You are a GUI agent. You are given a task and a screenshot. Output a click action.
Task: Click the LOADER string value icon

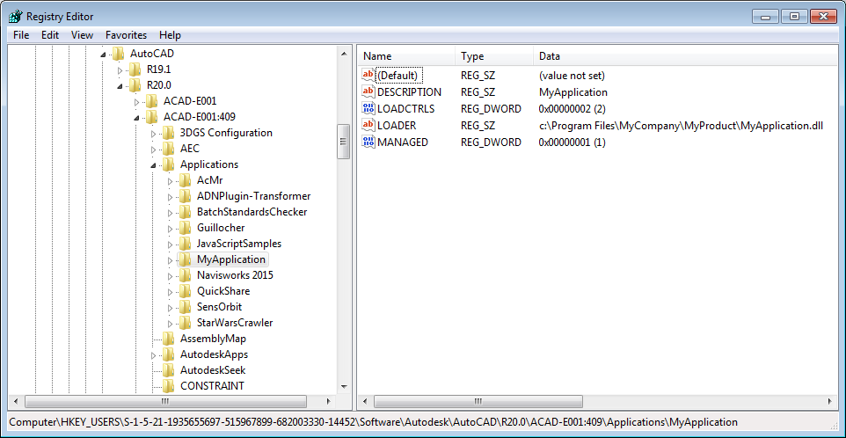[x=368, y=125]
